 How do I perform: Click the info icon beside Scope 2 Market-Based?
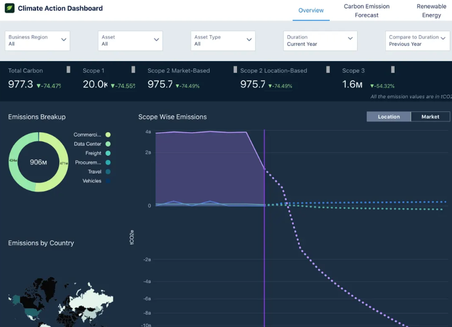[235, 70]
